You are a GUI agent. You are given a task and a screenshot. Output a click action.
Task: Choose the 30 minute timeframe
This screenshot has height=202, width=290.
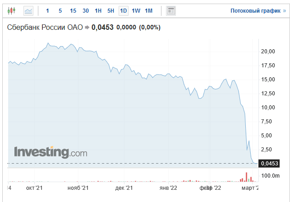85,11
